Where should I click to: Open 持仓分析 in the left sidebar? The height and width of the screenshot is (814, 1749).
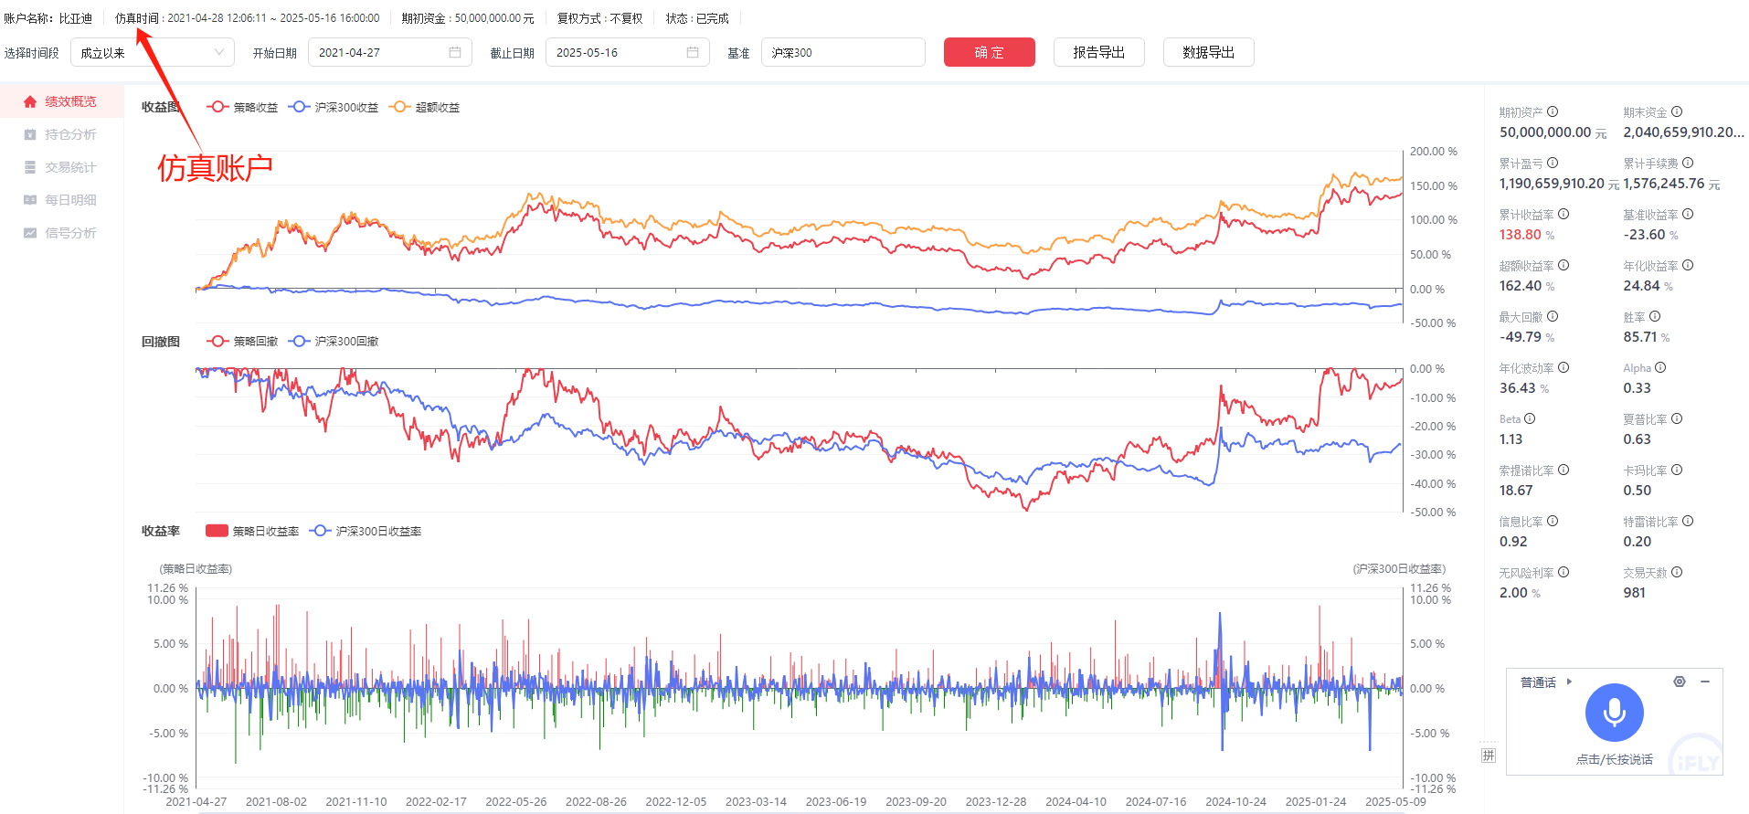(70, 134)
